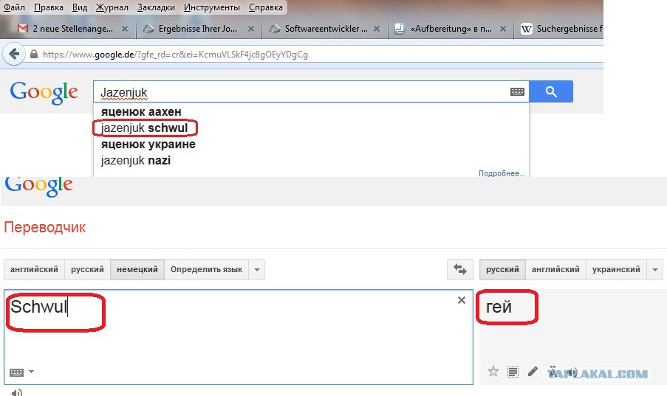The image size is (667, 396).
Task: Select английский as the source language
Action: 34,270
